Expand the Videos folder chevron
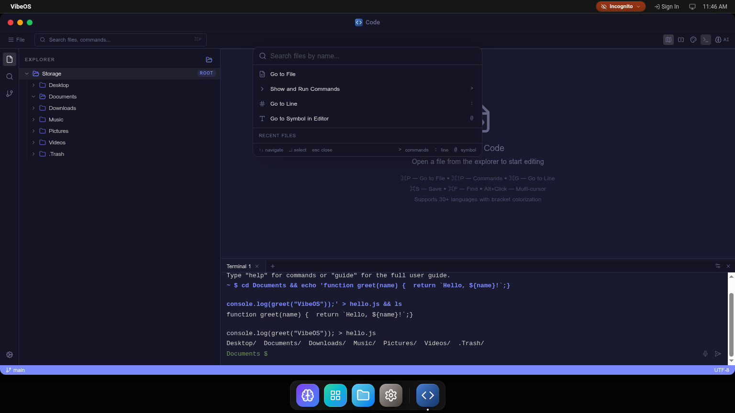 click(x=33, y=142)
